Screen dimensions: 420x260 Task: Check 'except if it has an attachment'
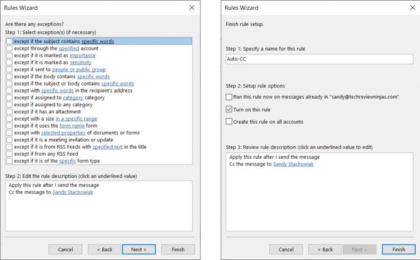(x=9, y=111)
